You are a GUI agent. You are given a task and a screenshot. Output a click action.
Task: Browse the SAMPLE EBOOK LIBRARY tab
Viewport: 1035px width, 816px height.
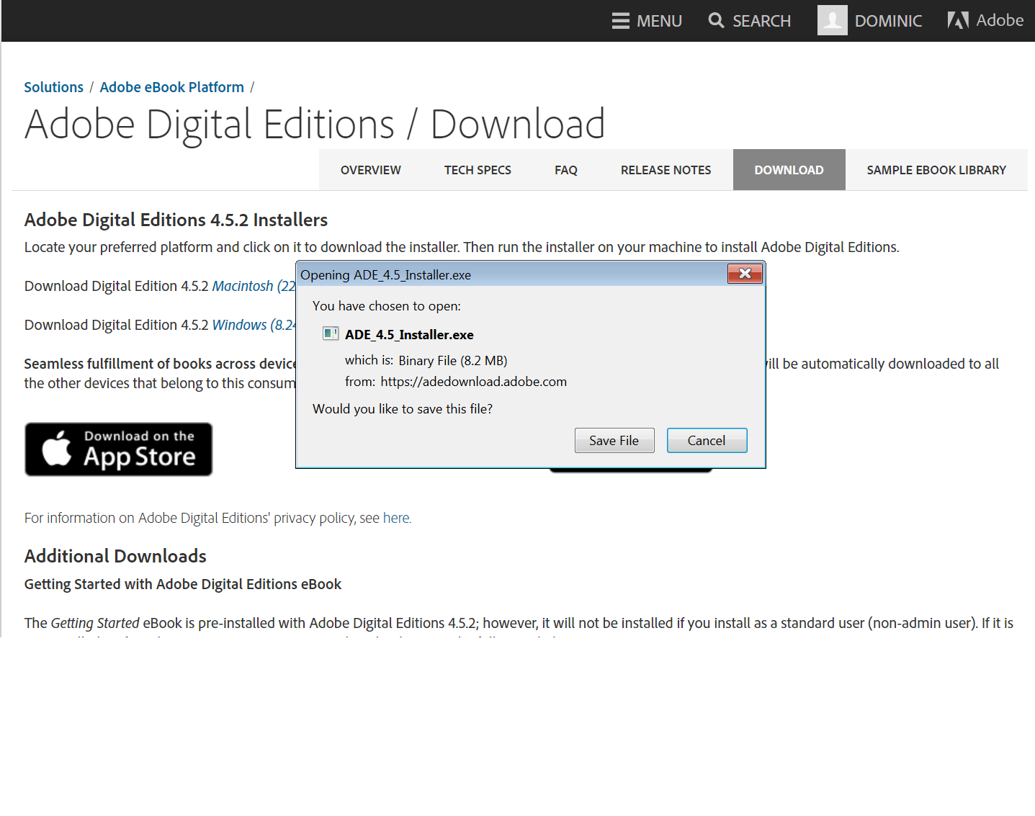coord(936,169)
